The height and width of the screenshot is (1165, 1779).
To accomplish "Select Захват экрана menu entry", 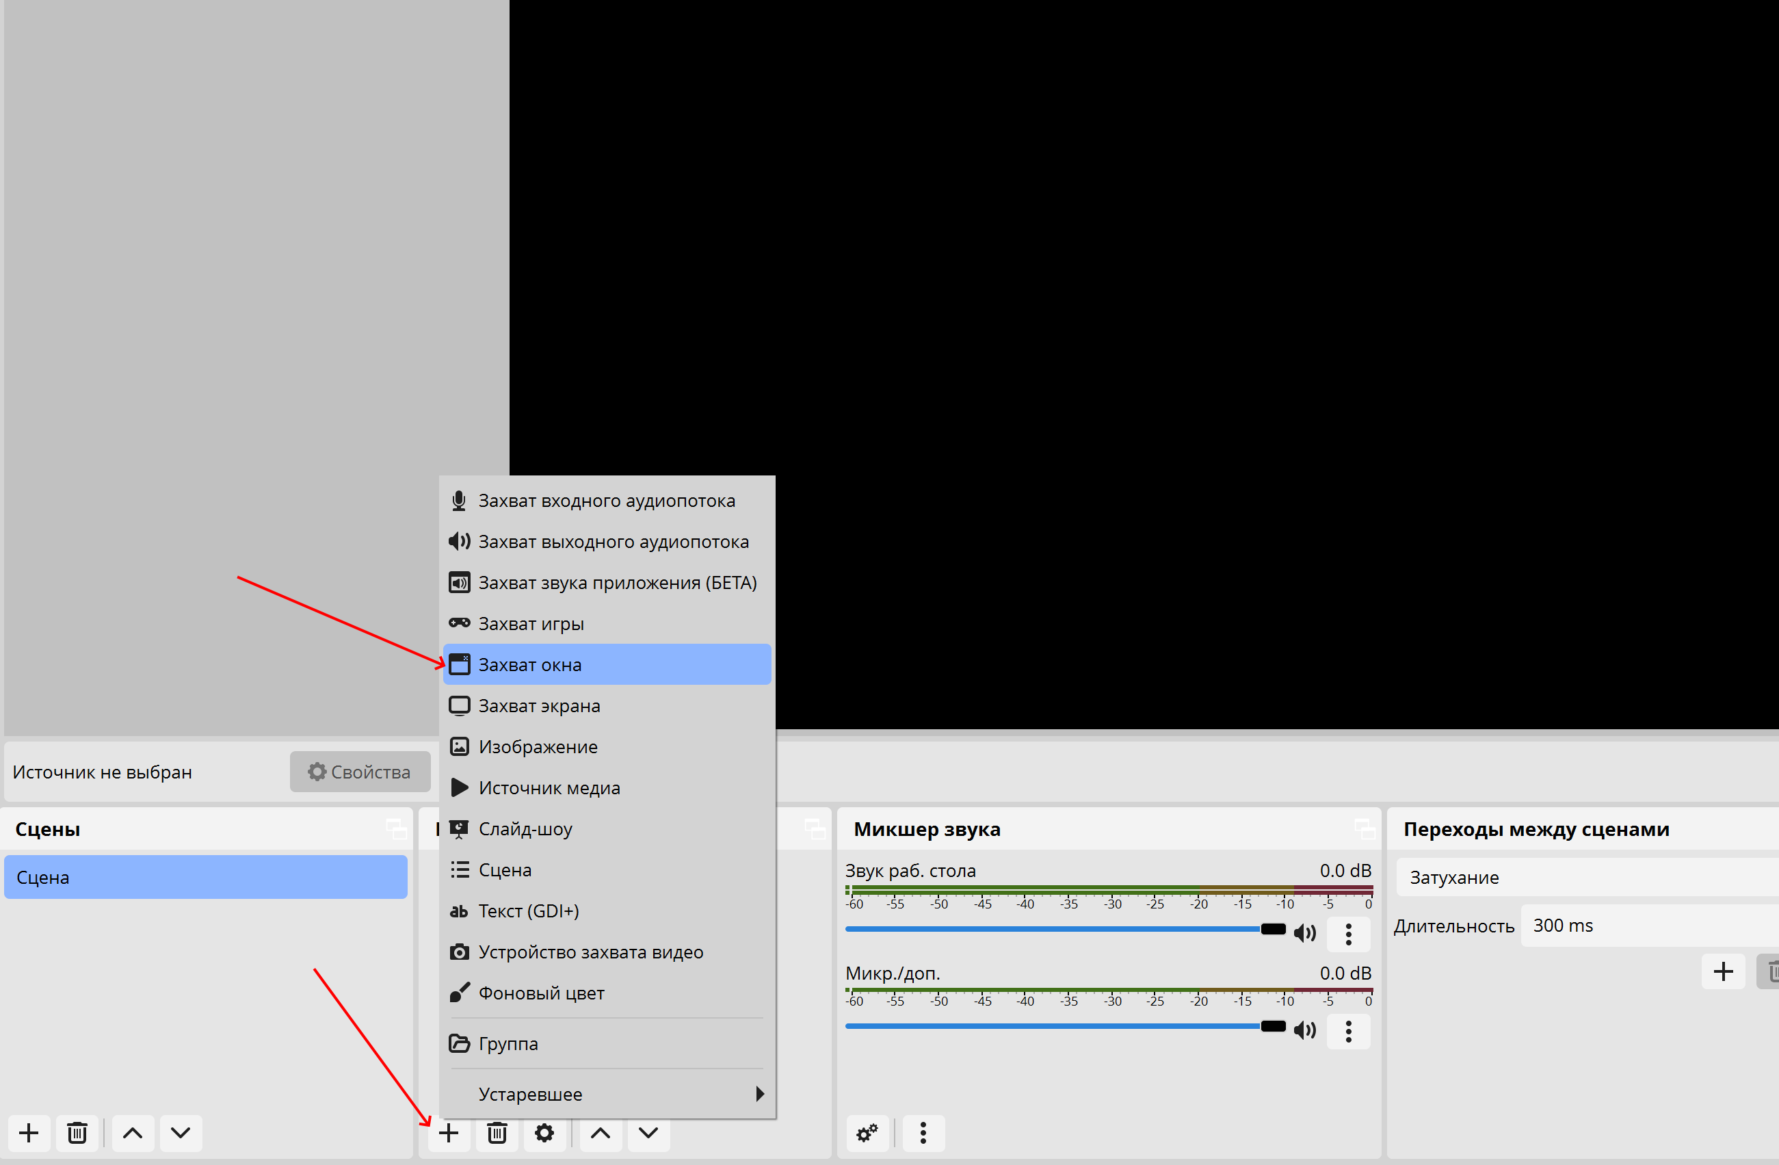I will [x=607, y=706].
